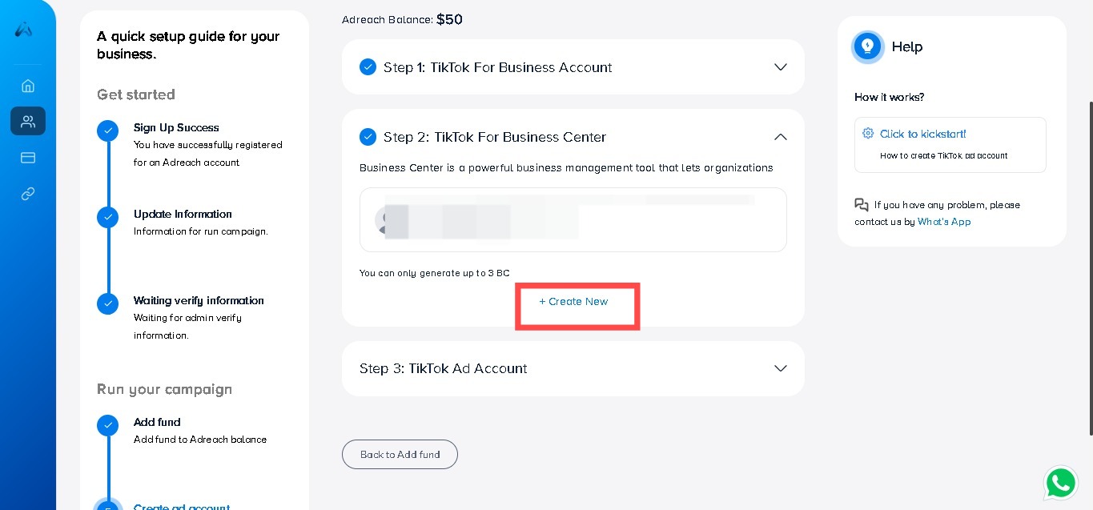This screenshot has width=1093, height=510.
Task: Select the Add fund step in guide
Action: coord(157,422)
